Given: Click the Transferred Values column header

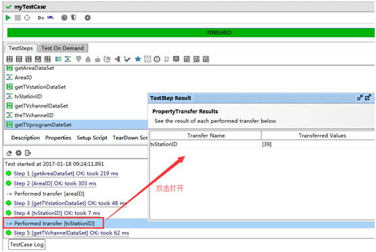Looking at the screenshot, I should [x=318, y=136].
